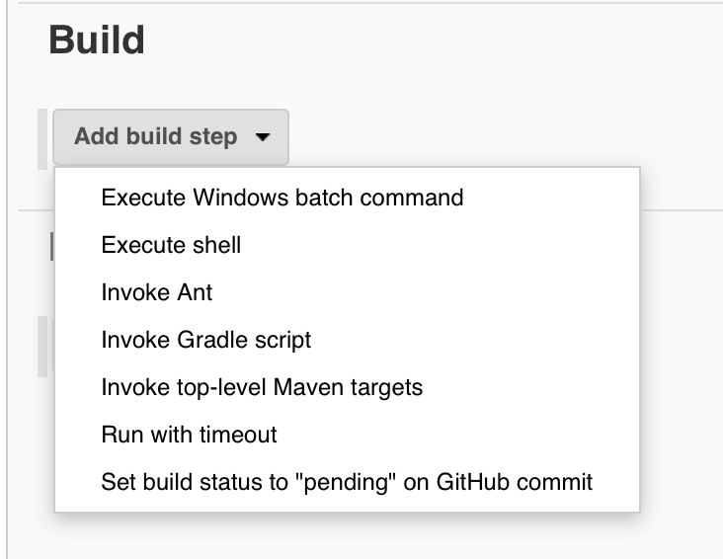The width and height of the screenshot is (723, 559).
Task: Click the Build section heading
Action: [x=97, y=40]
